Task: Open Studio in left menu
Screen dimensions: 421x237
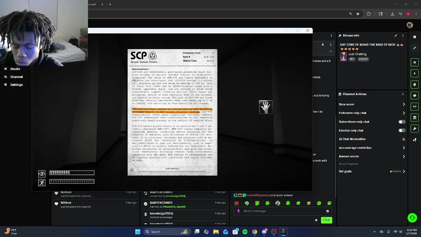Action: [x=15, y=69]
